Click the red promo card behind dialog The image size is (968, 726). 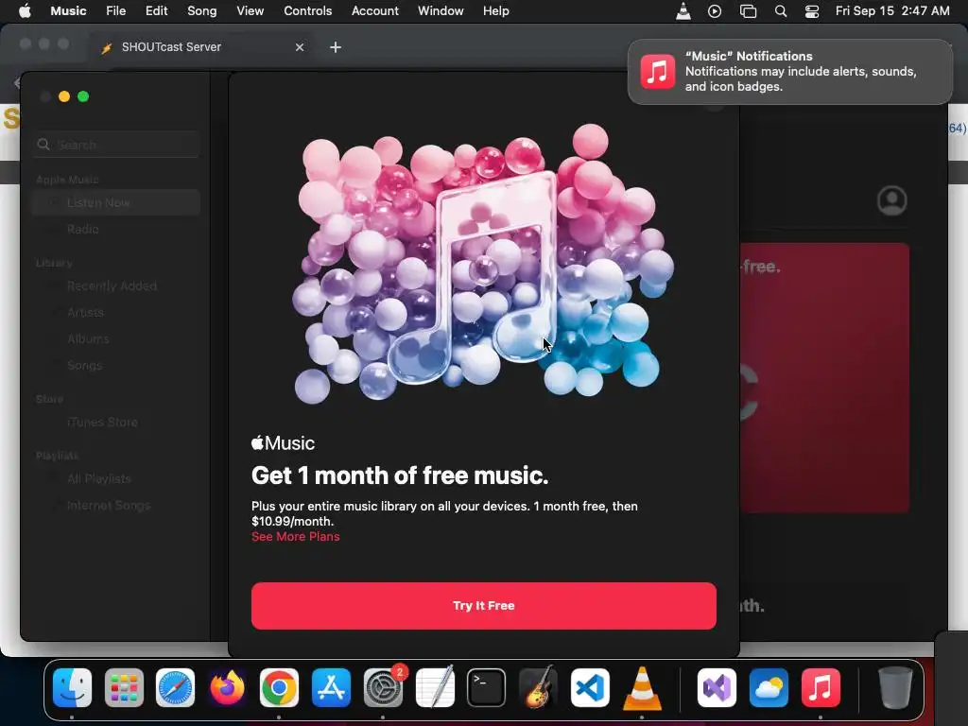coord(824,378)
